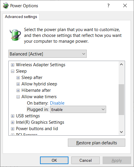
Task: Expand the Sleep after setting
Action: point(18,78)
